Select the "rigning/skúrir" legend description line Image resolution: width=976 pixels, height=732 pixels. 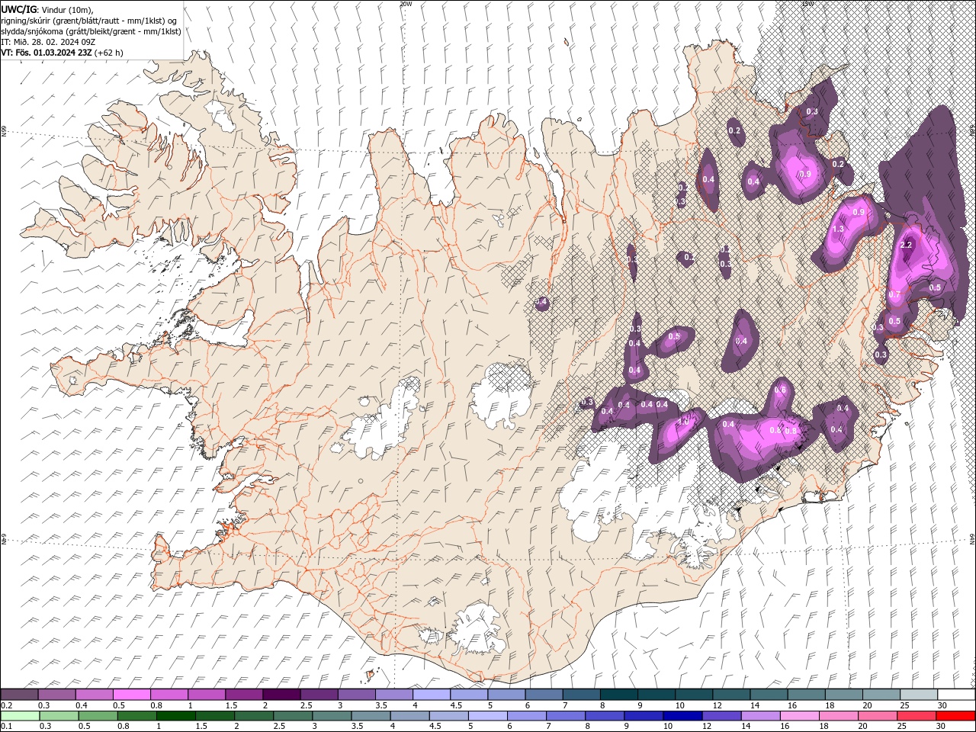89,21
